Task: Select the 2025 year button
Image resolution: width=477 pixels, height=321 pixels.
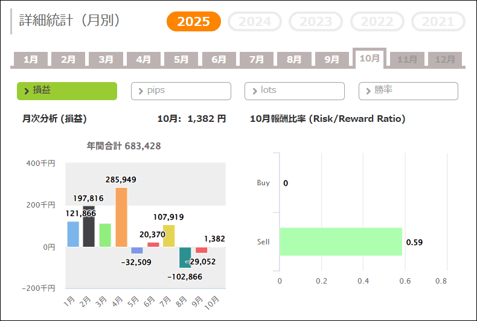Action: (x=194, y=22)
